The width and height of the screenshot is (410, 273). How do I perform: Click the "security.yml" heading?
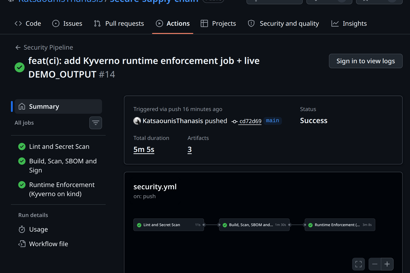(x=155, y=187)
